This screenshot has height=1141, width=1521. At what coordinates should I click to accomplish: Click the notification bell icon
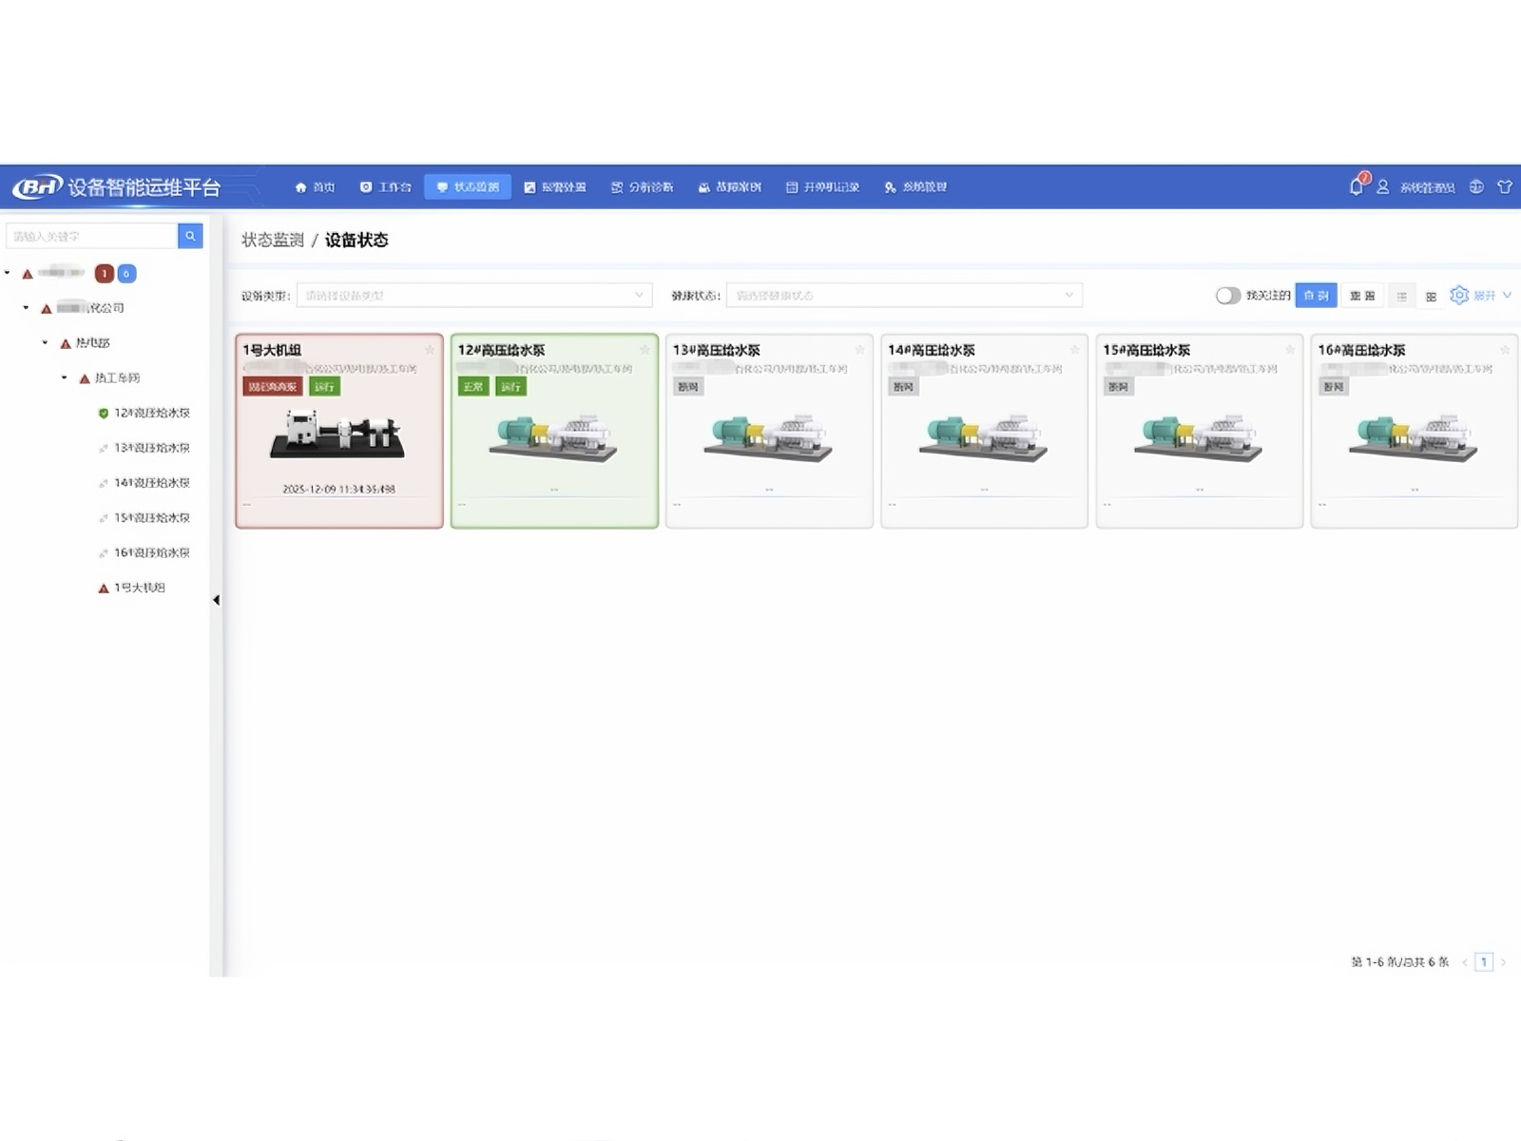point(1357,186)
